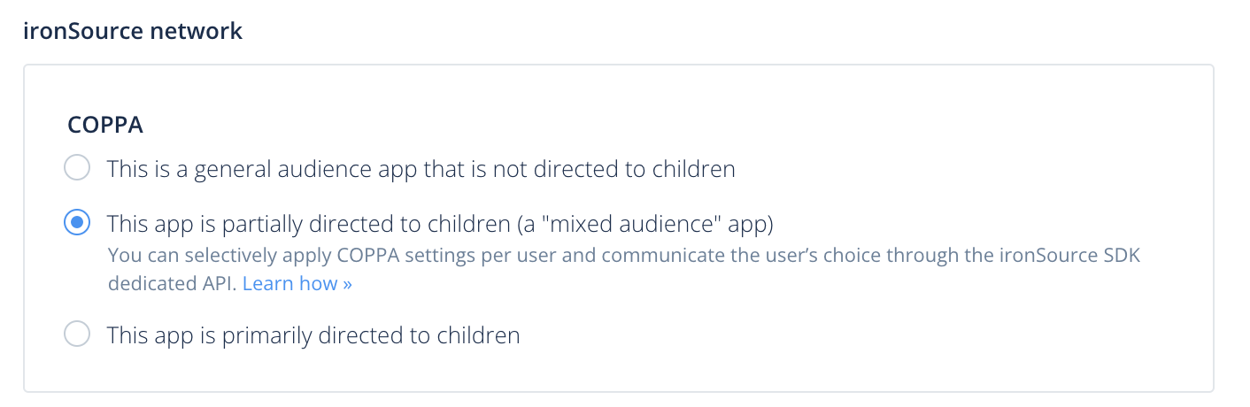Choose the partially directed to children radio
The height and width of the screenshot is (407, 1250).
(x=78, y=224)
